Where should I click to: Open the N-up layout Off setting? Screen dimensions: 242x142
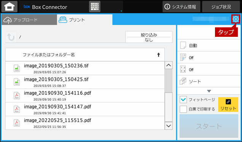(x=209, y=69)
